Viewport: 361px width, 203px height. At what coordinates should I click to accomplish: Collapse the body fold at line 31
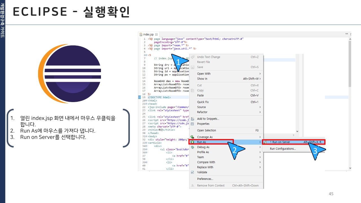point(147,136)
